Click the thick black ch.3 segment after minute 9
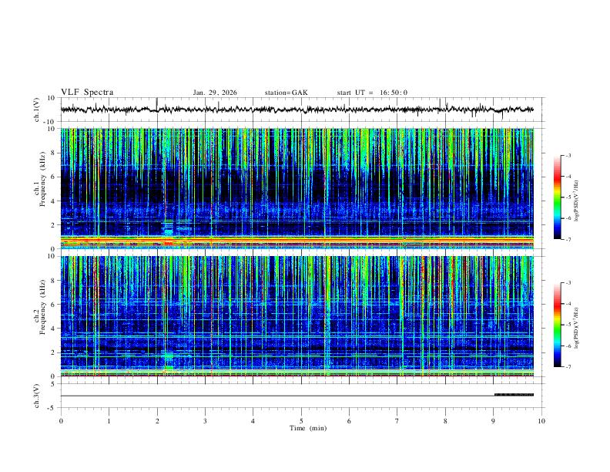Screen dimensions: 610x472 (514, 395)
